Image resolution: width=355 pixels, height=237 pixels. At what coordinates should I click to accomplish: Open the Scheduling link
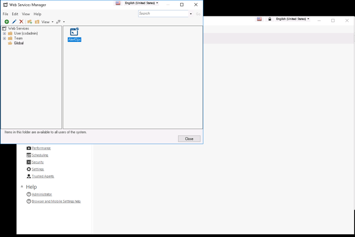[40, 156]
